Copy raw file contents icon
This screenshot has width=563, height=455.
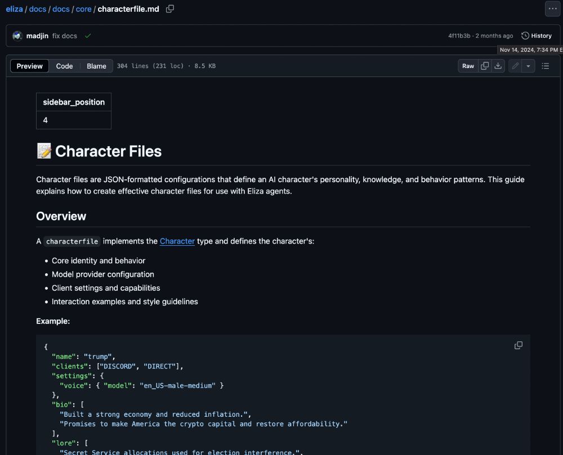click(485, 66)
